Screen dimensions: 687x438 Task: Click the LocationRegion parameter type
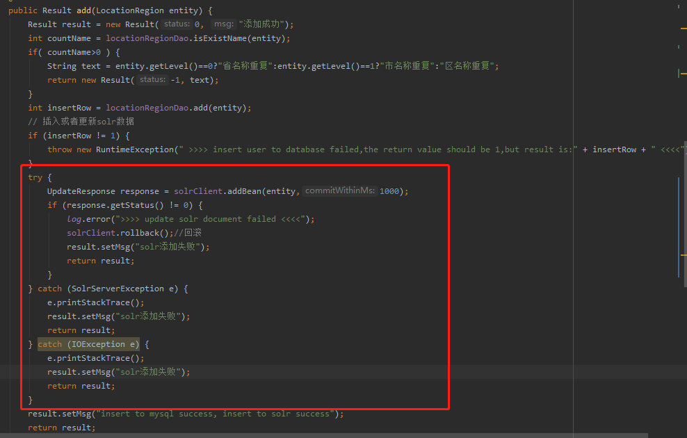(x=132, y=10)
